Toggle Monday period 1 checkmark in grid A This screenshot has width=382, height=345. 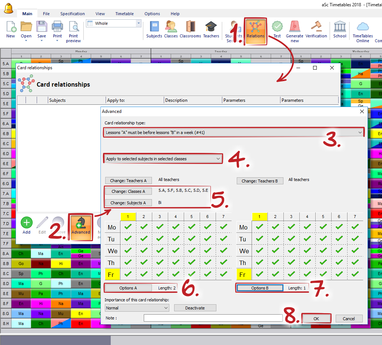(x=128, y=227)
